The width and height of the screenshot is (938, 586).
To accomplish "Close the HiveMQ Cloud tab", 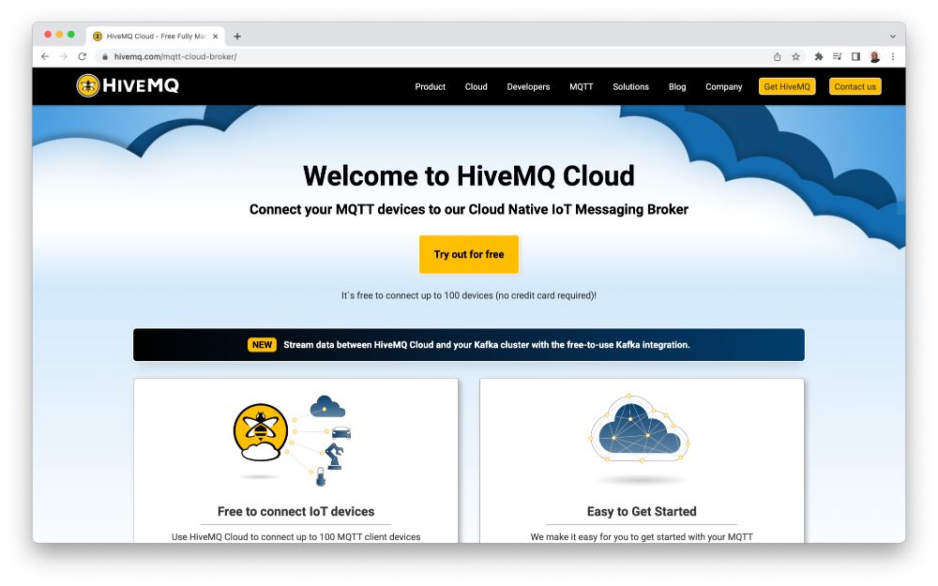I will click(216, 37).
